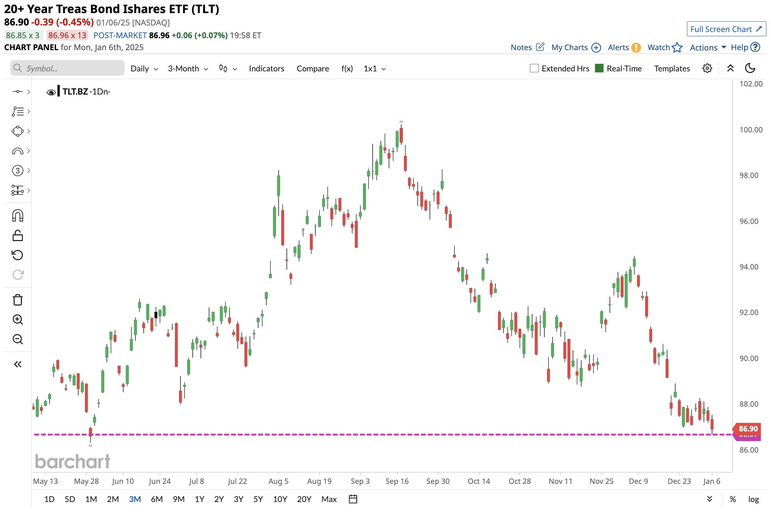
Task: Select the 1Y time range
Action: click(x=199, y=499)
